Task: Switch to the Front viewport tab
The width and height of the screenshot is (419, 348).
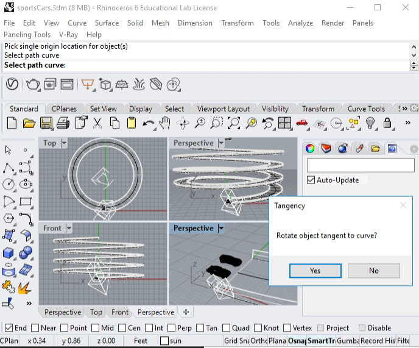Action: [x=120, y=312]
